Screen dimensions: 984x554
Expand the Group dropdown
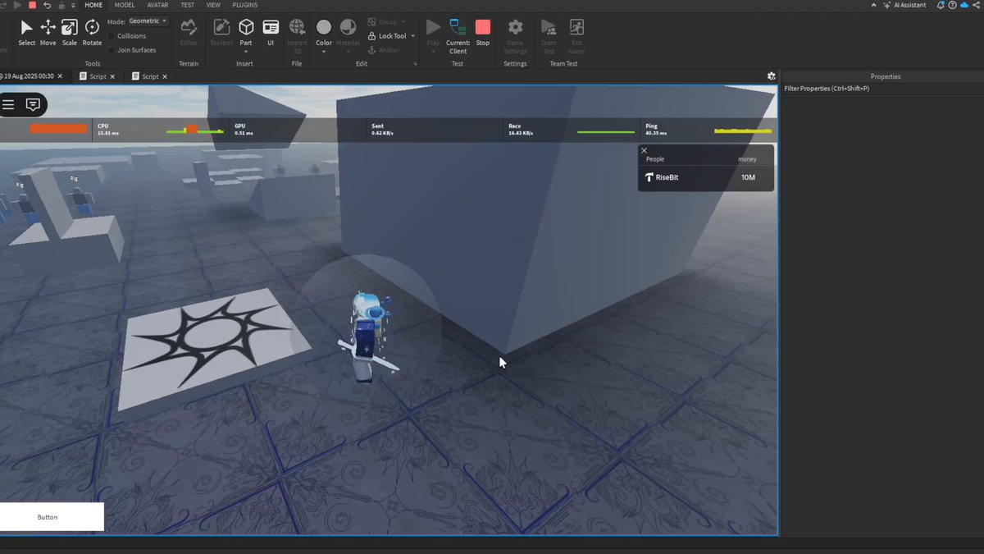(403, 22)
